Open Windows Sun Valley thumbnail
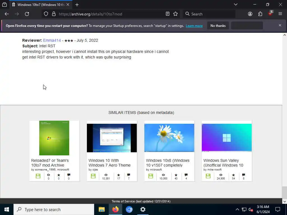 pyautogui.click(x=226, y=137)
